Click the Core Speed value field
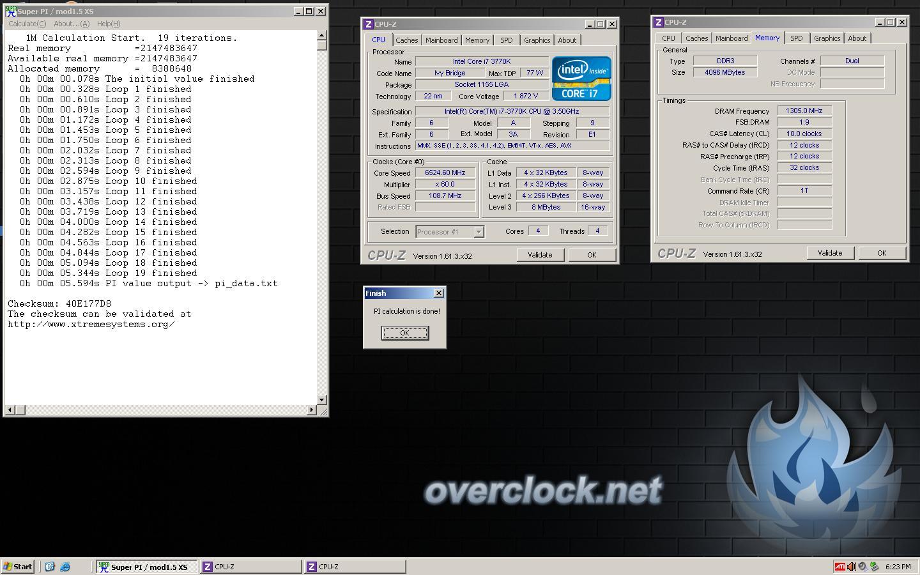The height and width of the screenshot is (575, 920). pos(445,173)
